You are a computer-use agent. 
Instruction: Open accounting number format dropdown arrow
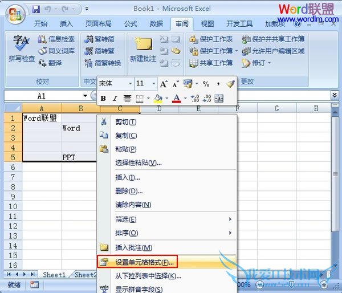point(197,84)
